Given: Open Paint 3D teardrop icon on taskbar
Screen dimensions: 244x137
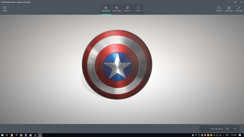Looking at the screenshot, I should point(16,135).
